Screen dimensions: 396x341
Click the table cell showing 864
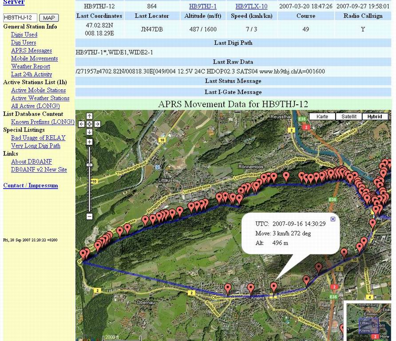pyautogui.click(x=152, y=6)
